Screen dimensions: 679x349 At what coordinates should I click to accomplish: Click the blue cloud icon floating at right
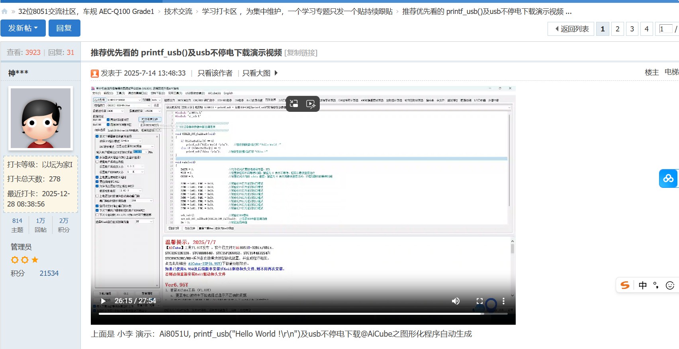668,178
